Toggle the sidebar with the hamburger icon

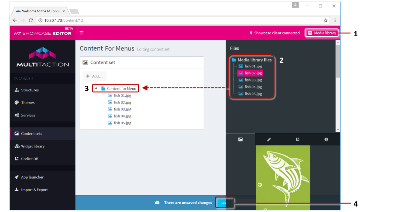(x=82, y=33)
